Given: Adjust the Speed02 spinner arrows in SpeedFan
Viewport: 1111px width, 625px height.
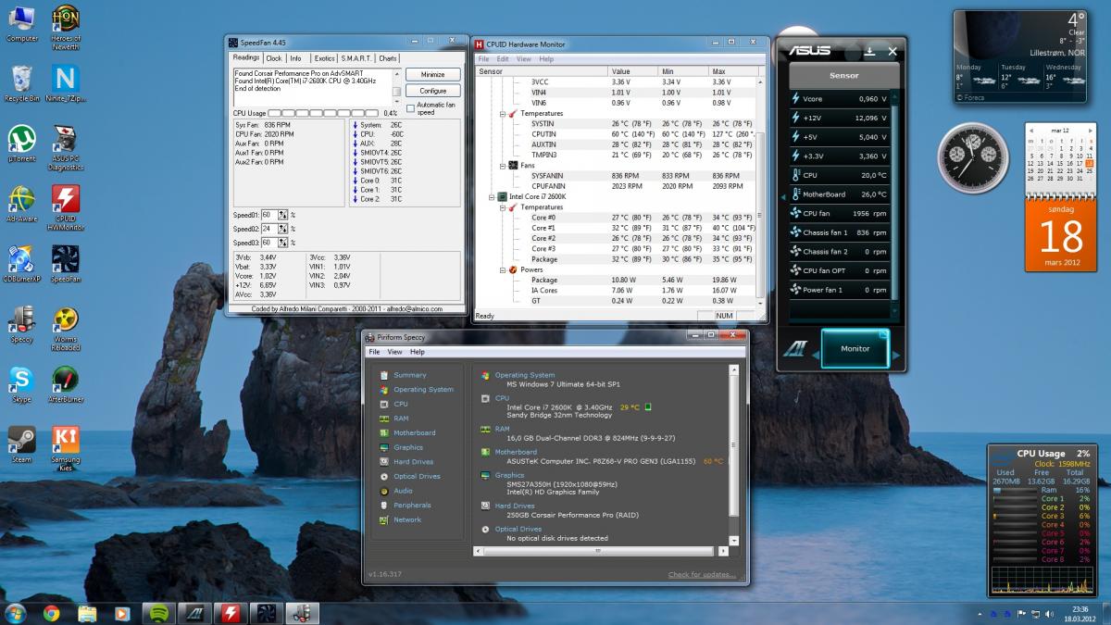Looking at the screenshot, I should point(283,229).
